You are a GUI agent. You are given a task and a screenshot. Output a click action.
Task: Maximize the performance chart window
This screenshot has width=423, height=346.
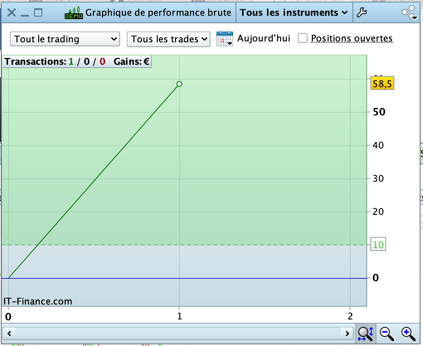[38, 12]
